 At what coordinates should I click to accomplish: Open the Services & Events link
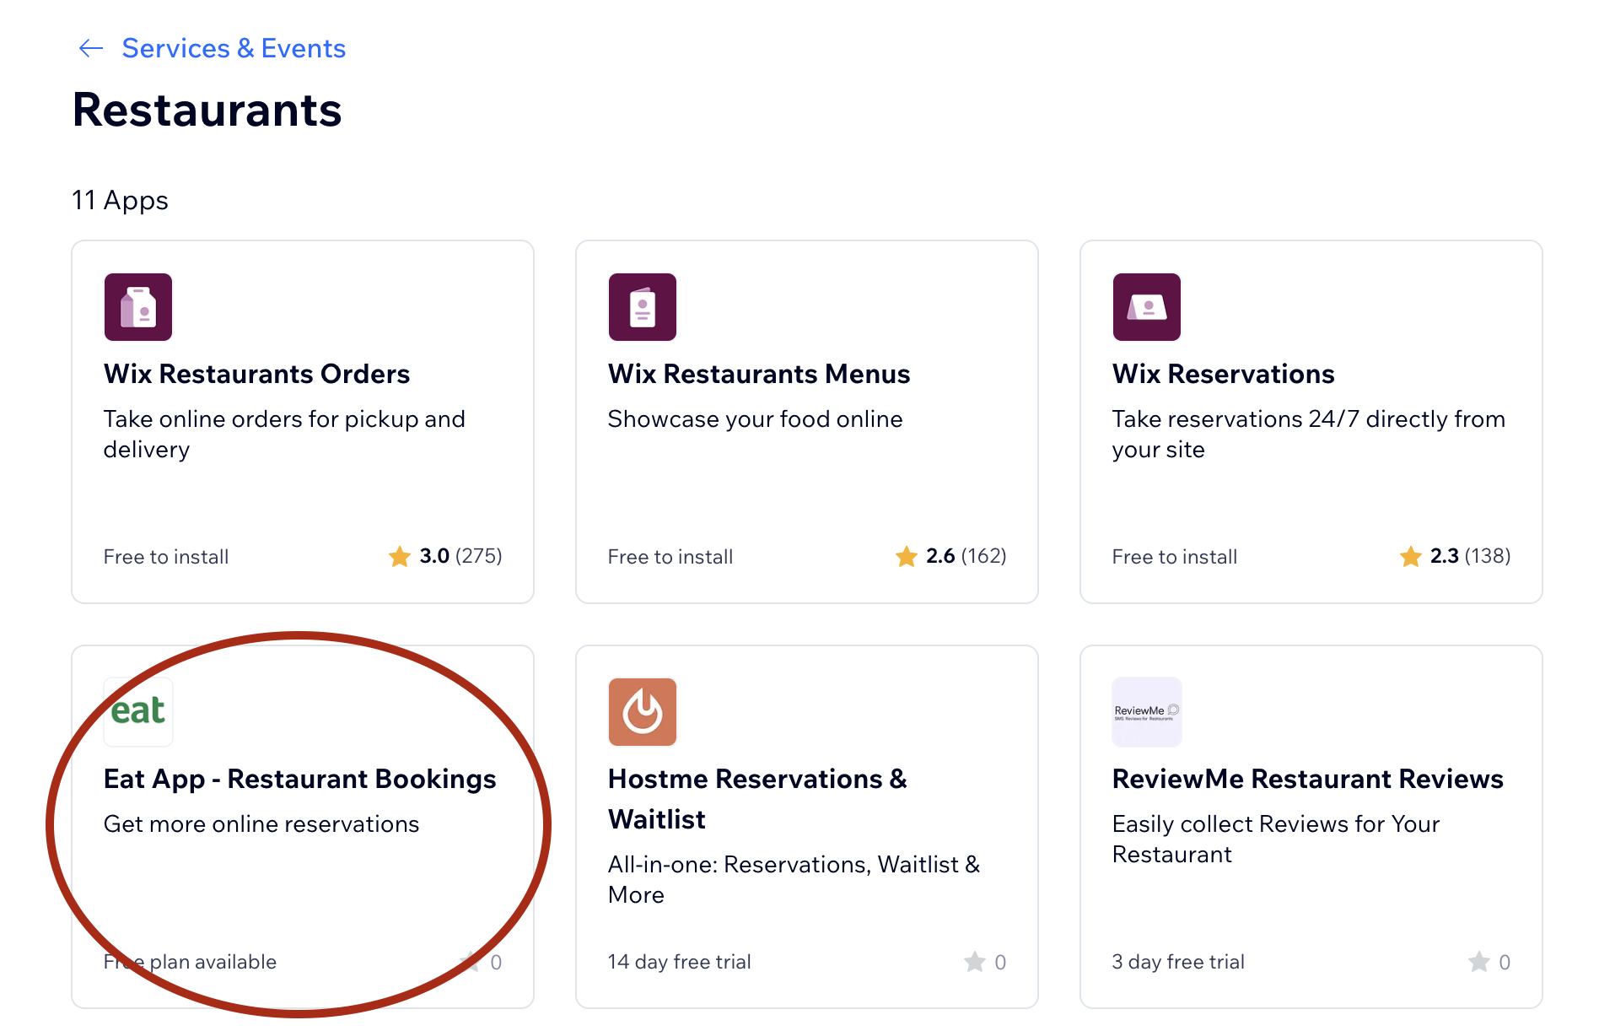234,48
